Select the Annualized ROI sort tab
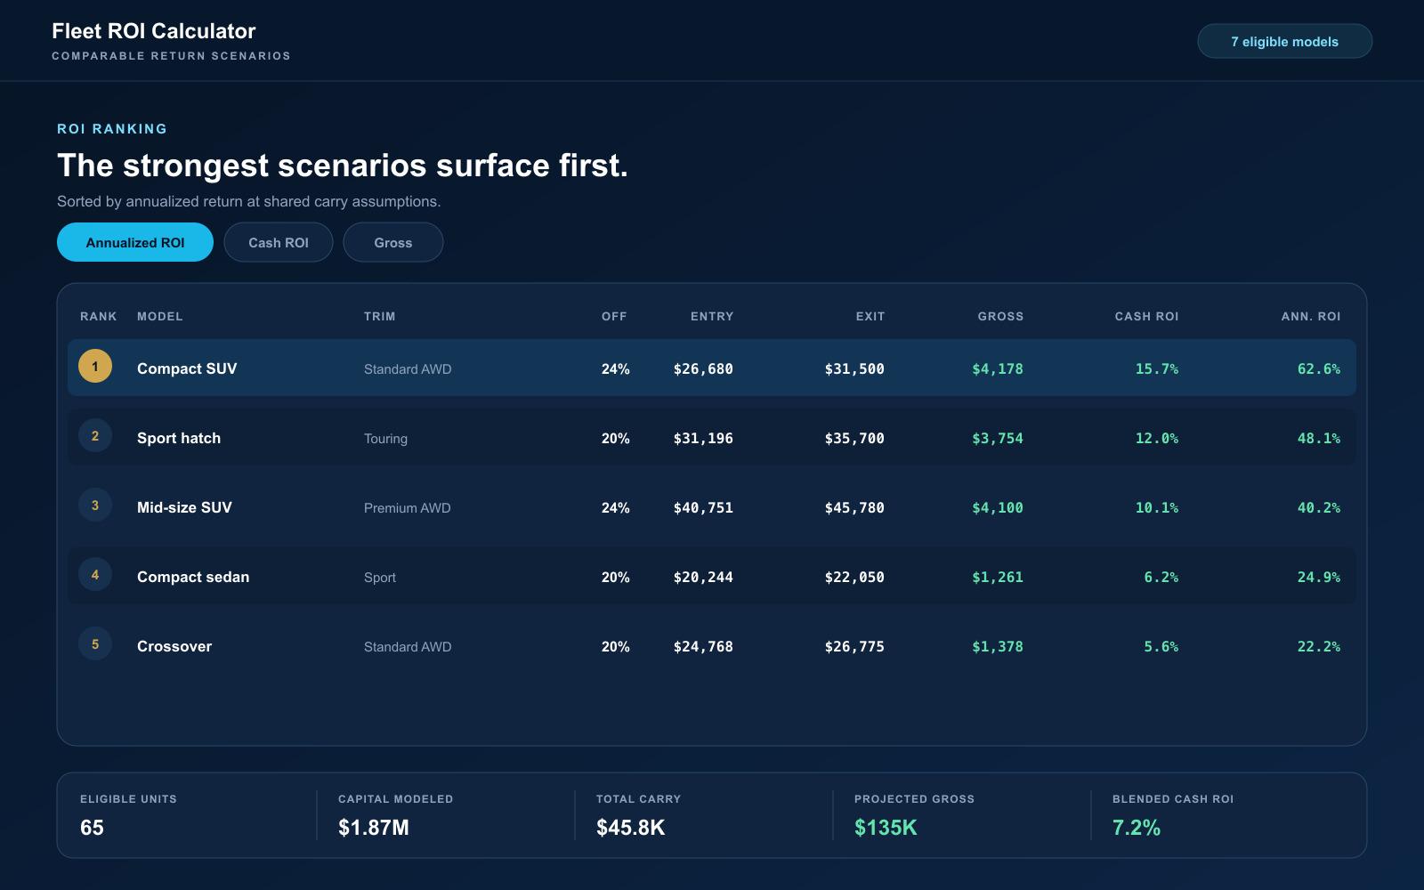The width and height of the screenshot is (1424, 890). (x=135, y=242)
